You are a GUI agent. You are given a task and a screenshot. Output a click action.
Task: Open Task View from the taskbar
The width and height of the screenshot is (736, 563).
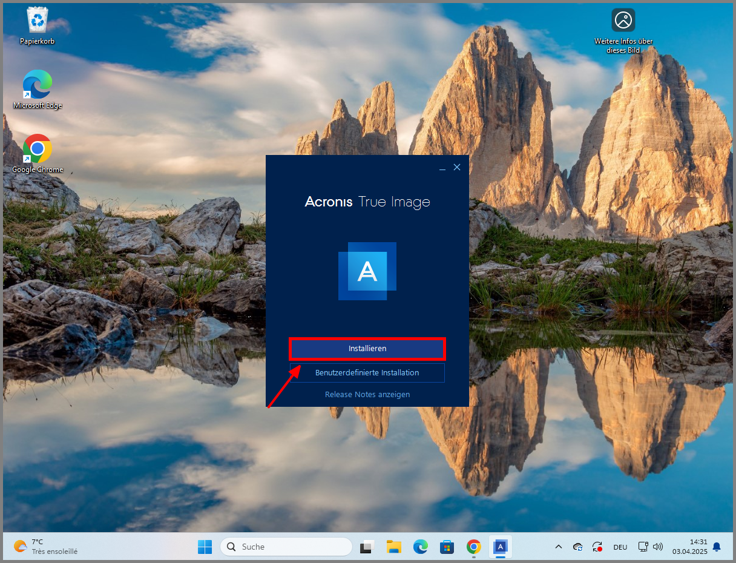coord(367,547)
